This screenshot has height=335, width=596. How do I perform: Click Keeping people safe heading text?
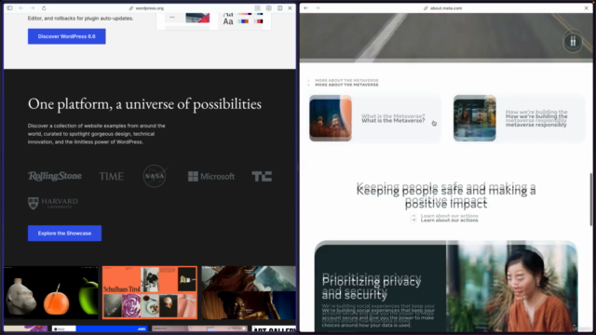coord(446,196)
